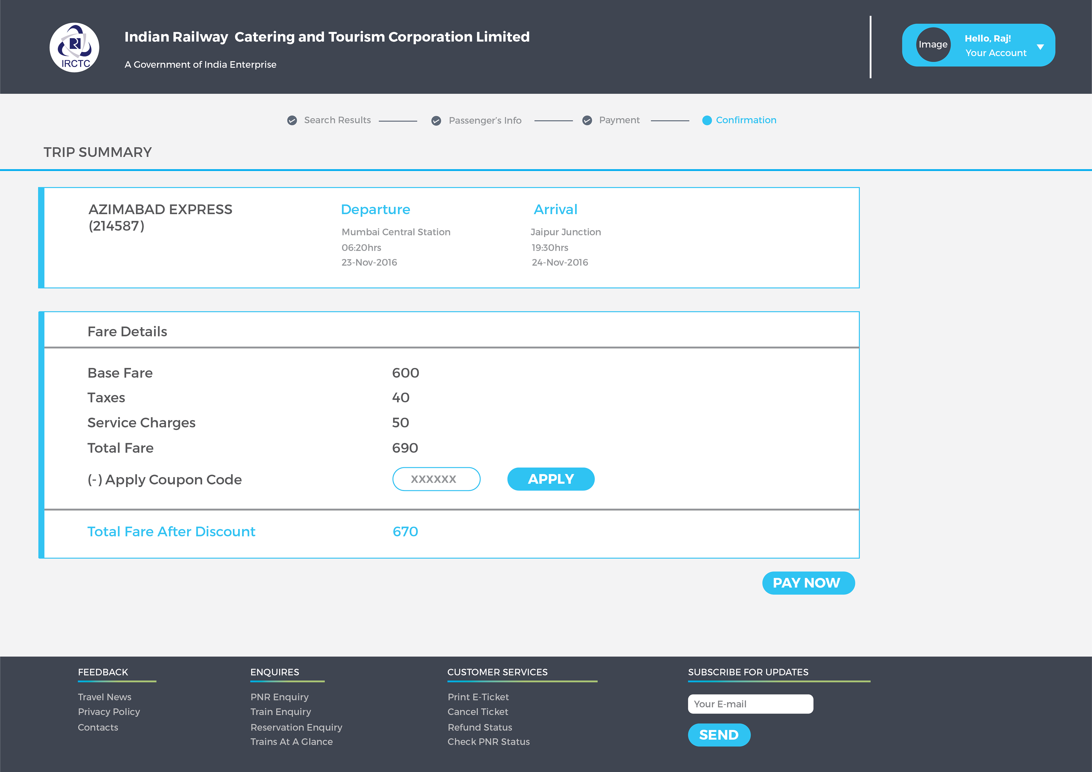The image size is (1092, 772).
Task: Click the Service Charges value 50
Action: (400, 423)
